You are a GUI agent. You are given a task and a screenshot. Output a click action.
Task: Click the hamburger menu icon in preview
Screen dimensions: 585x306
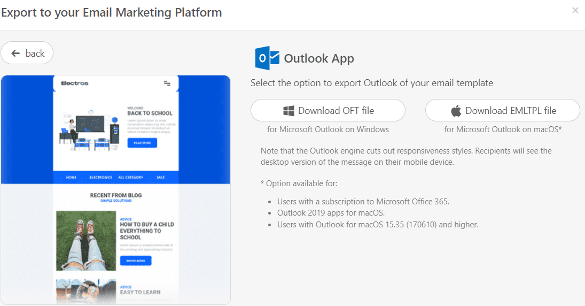pyautogui.click(x=167, y=83)
